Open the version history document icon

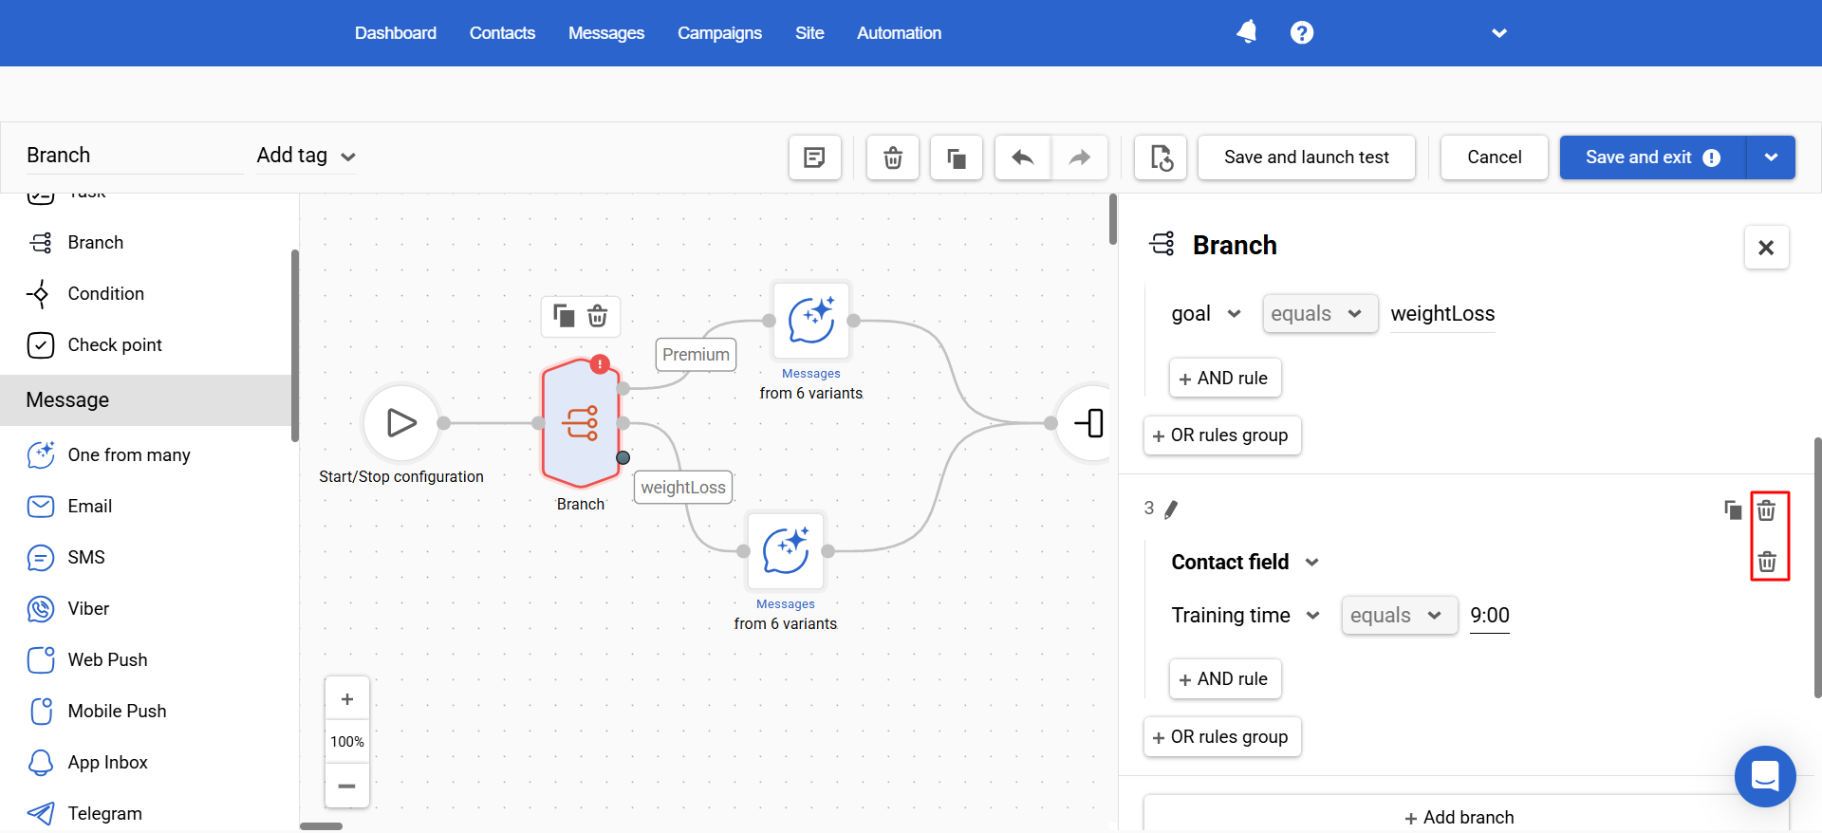pyautogui.click(x=1162, y=157)
